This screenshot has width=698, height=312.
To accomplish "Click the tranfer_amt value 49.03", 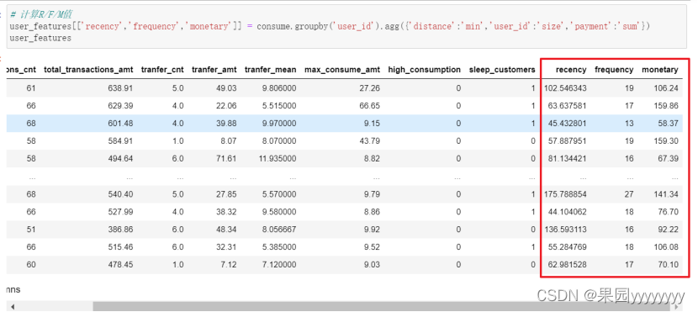I will pyautogui.click(x=226, y=88).
